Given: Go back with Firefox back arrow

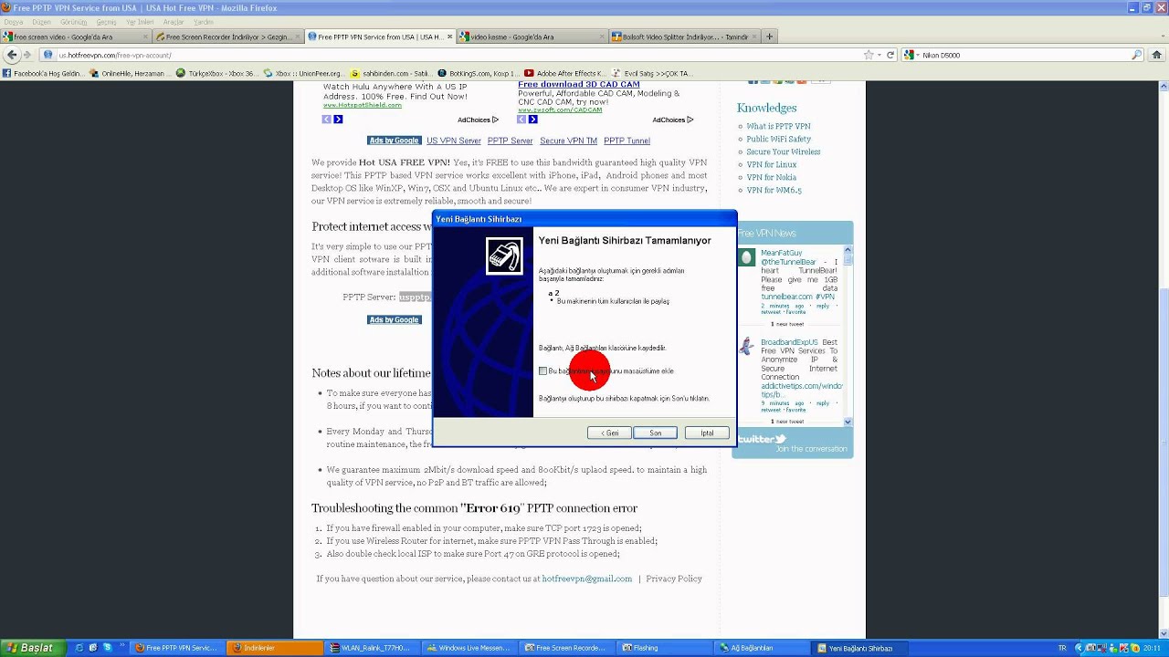Looking at the screenshot, I should click(11, 55).
